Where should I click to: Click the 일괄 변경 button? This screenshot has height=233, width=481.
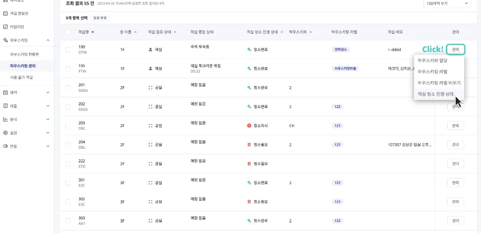point(100,18)
